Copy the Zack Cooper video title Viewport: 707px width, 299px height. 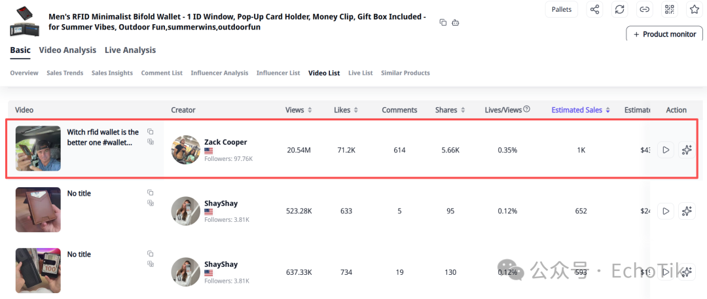pyautogui.click(x=151, y=132)
